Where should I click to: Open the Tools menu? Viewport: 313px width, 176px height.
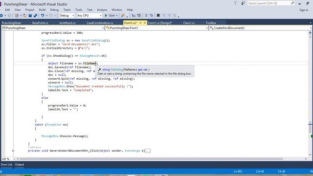pyautogui.click(x=79, y=10)
